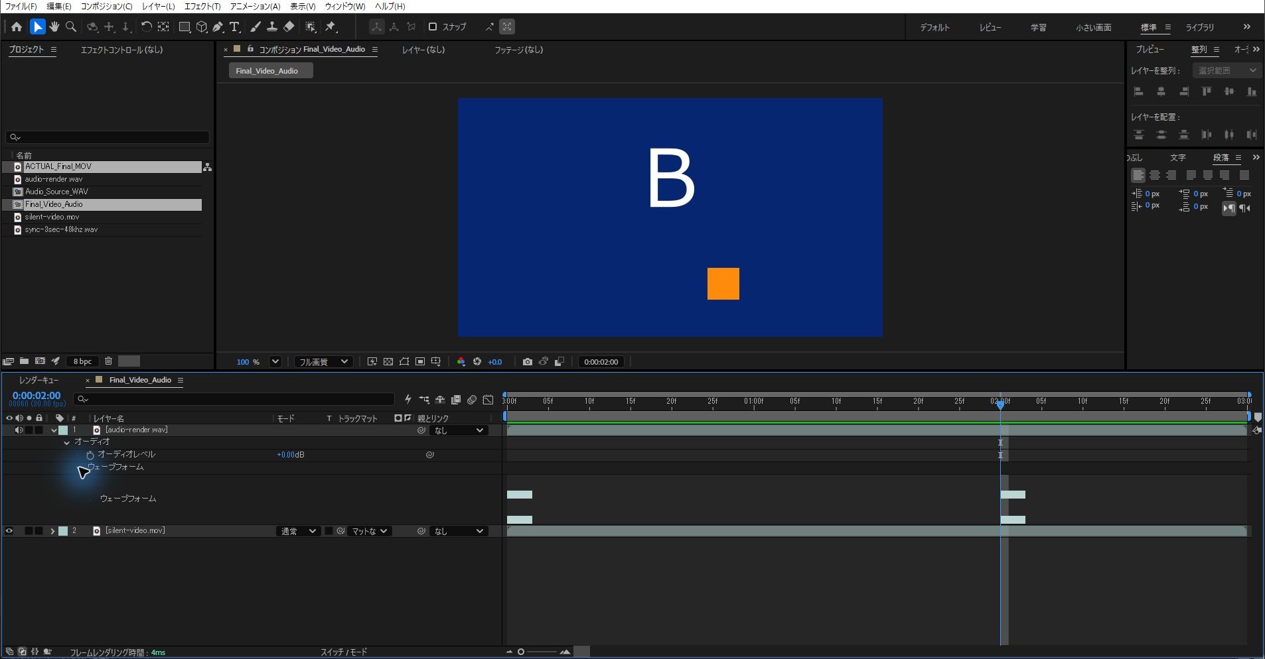
Task: Toggle the motion blur timeline switch
Action: coord(472,400)
